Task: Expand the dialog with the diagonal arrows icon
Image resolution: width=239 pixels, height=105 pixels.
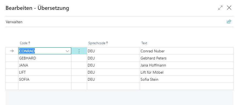Action: 220,8
